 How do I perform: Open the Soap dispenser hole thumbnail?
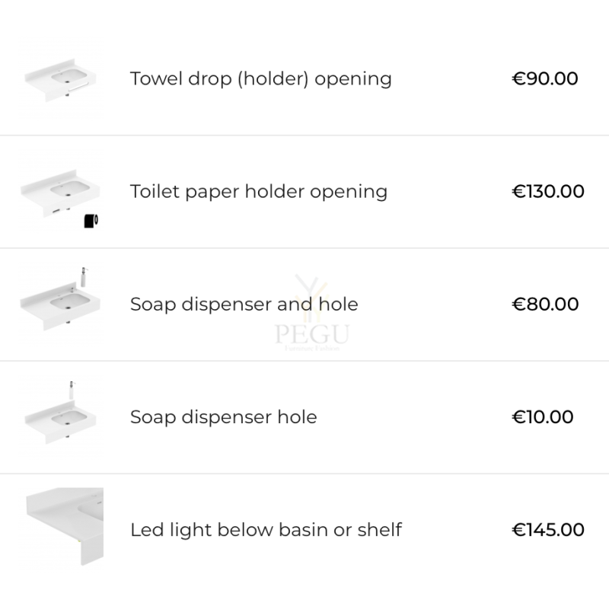click(x=61, y=417)
